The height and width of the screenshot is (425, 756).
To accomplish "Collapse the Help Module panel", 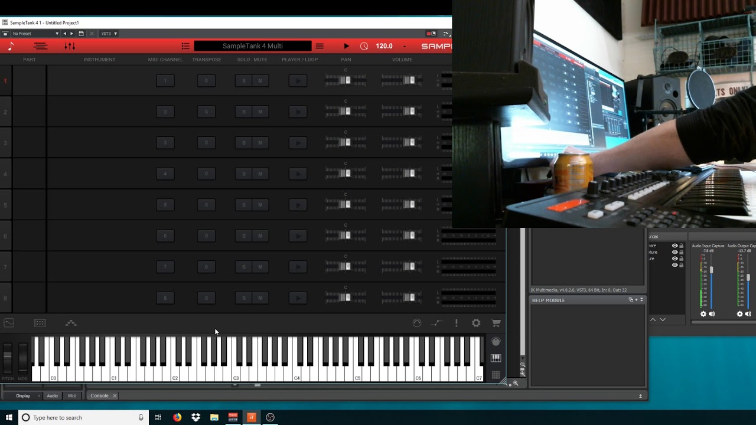I will 641,300.
